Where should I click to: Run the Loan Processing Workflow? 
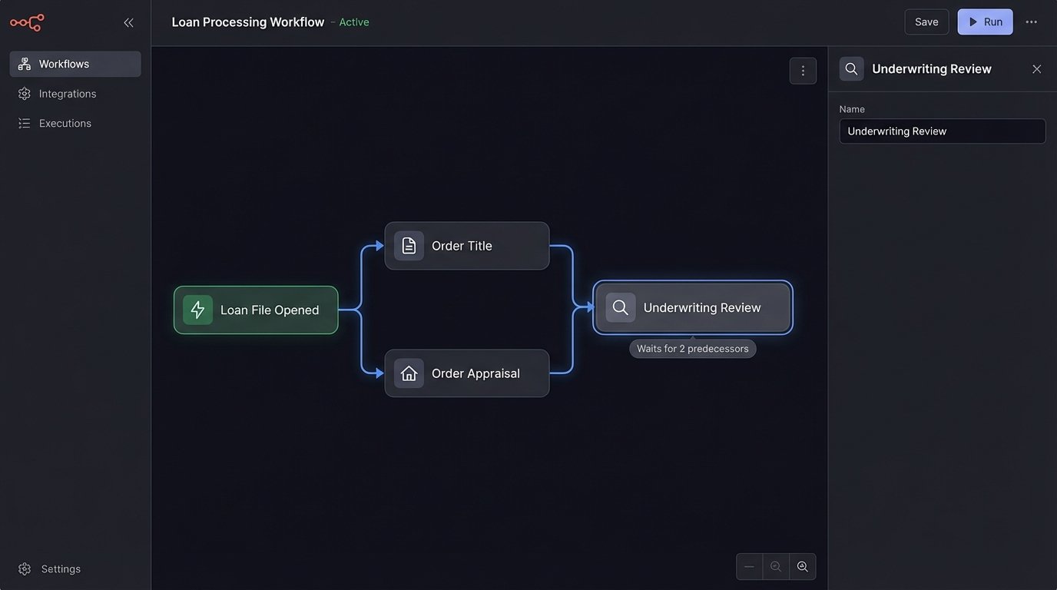tap(985, 22)
